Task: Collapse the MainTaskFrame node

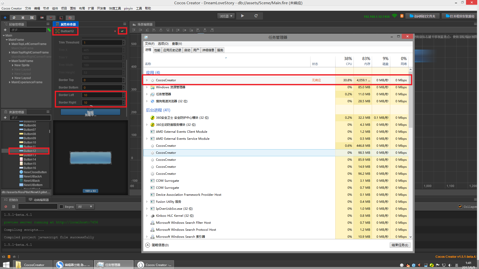Action: tap(10, 61)
